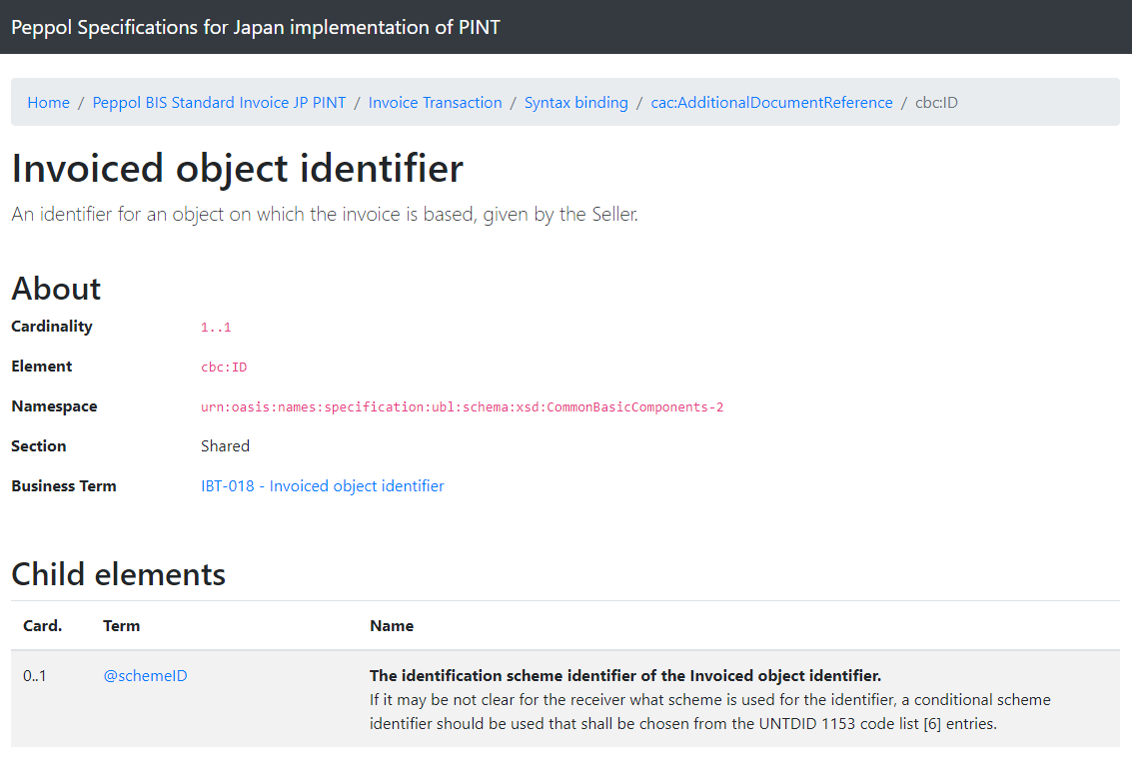This screenshot has width=1132, height=761.
Task: Click the 0..1 cardinality table cell
Action: point(34,676)
